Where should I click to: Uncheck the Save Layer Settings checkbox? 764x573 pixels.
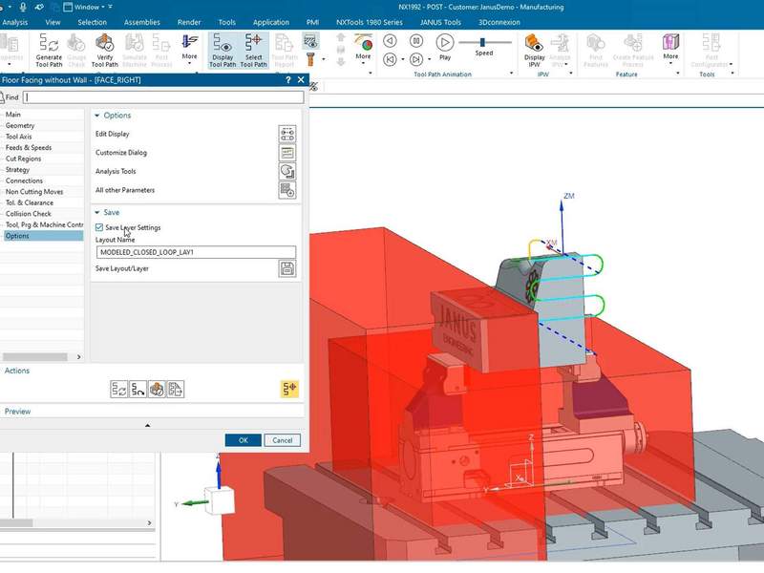click(x=99, y=227)
